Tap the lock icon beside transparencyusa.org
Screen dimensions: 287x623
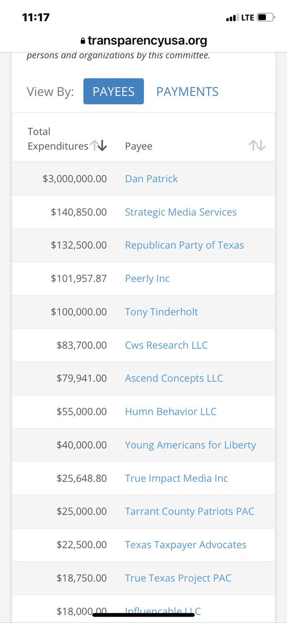[82, 40]
